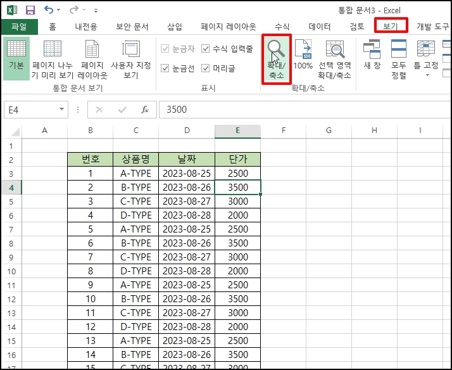Switch to the 수식 tab

[282, 27]
